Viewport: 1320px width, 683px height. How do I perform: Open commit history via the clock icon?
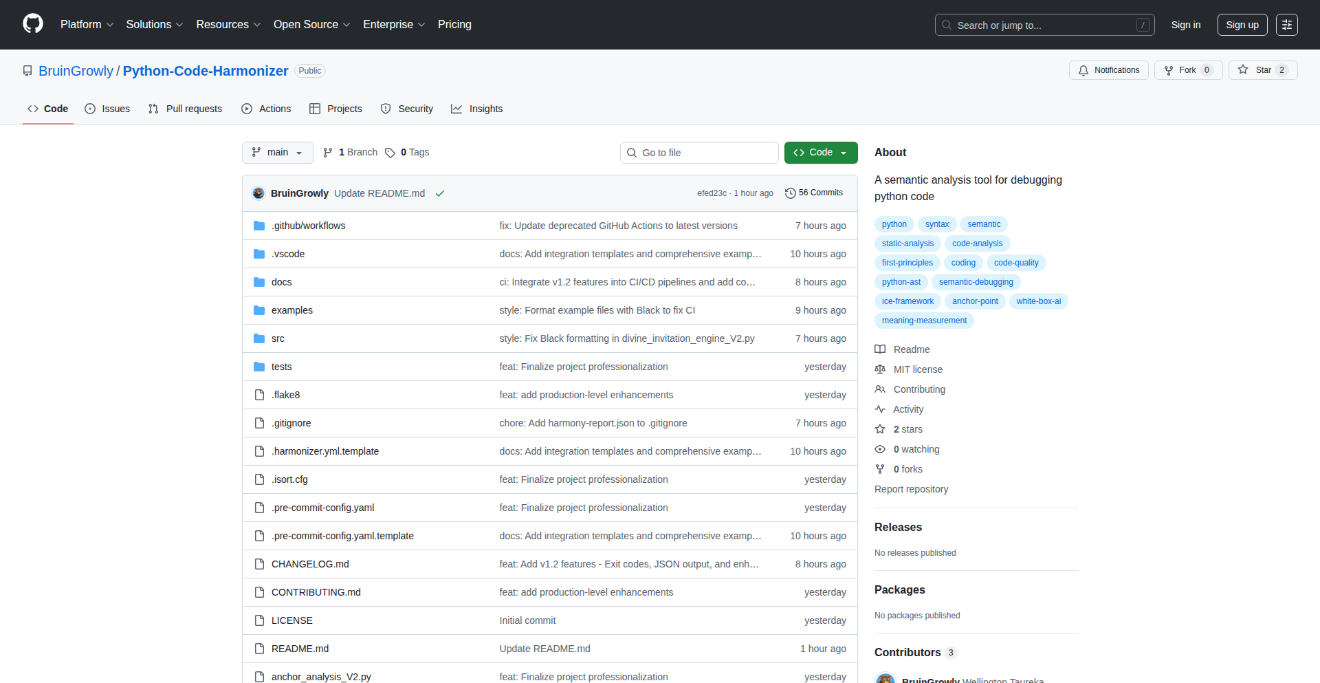789,193
